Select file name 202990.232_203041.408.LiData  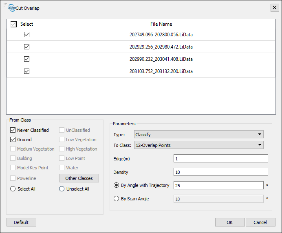[161, 59]
